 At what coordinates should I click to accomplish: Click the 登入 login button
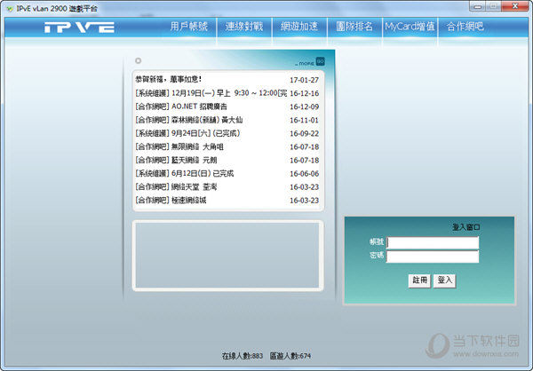444,280
